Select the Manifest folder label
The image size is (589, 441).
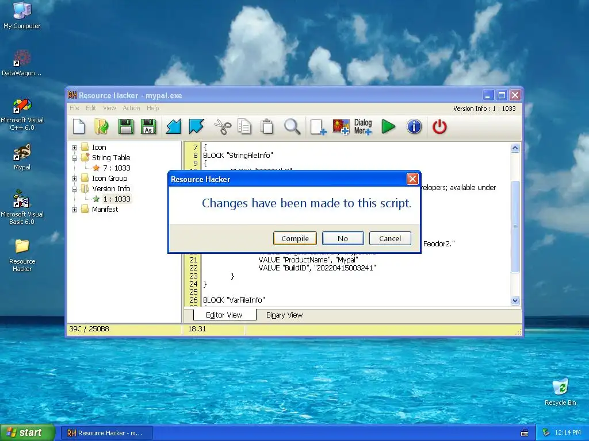(x=105, y=209)
